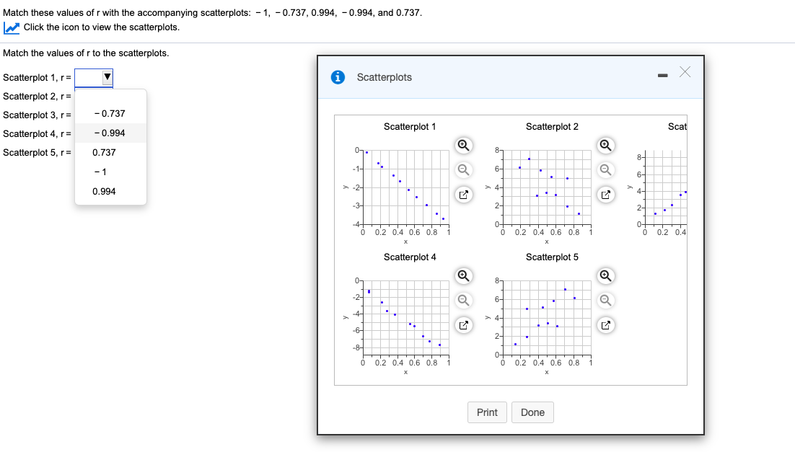This screenshot has height=452, width=795.
Task: Zoom out on Scatterplot 5
Action: [605, 300]
